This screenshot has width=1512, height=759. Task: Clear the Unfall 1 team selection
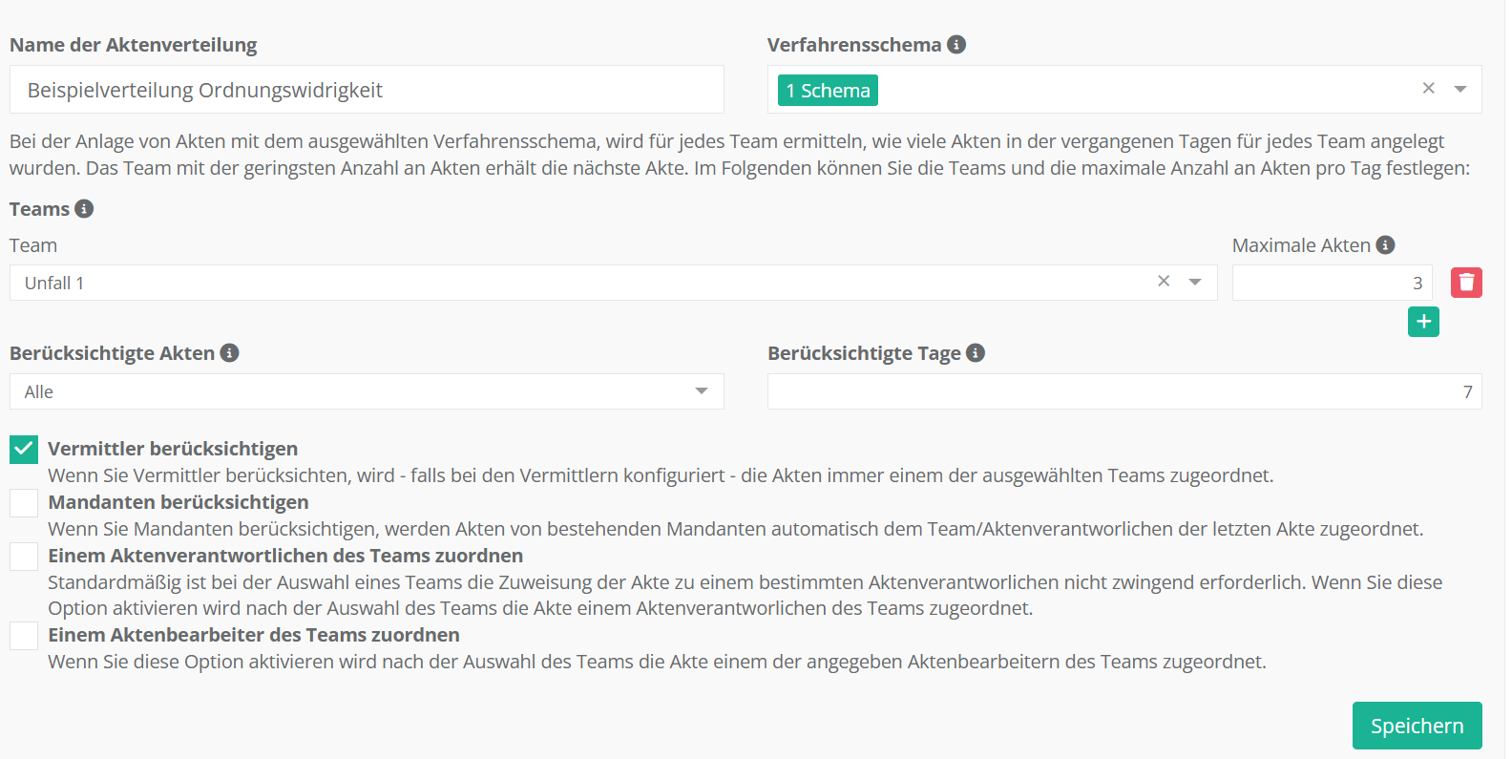pyautogui.click(x=1164, y=282)
